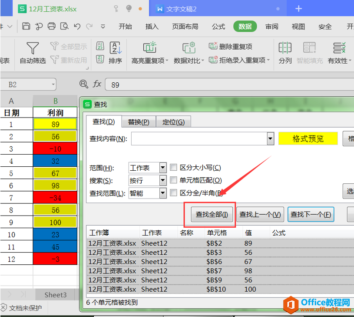This screenshot has width=354, height=317.
Task: Click the Save icon in the quick toolbar
Action: (26, 26)
